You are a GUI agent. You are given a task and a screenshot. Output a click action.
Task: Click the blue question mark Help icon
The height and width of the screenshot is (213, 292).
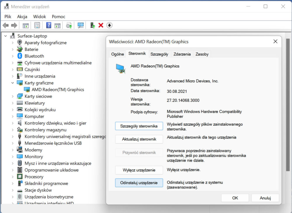pyautogui.click(x=48, y=25)
